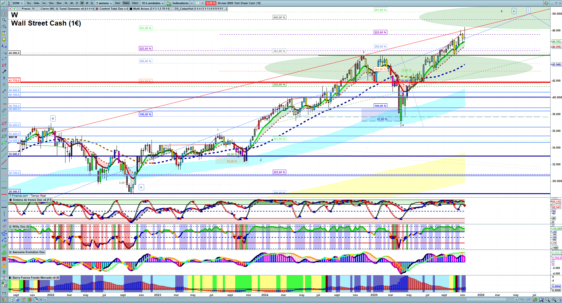Screen dimensions: 562x303
Task: Click the red down-arrow panel icon
Action: pos(10,9)
